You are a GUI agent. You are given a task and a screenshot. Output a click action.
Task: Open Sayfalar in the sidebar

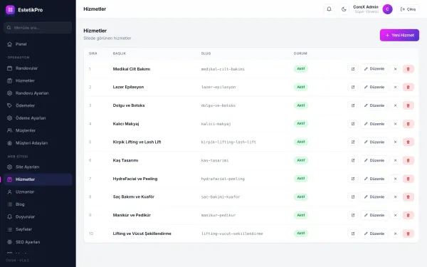[x=38, y=229]
